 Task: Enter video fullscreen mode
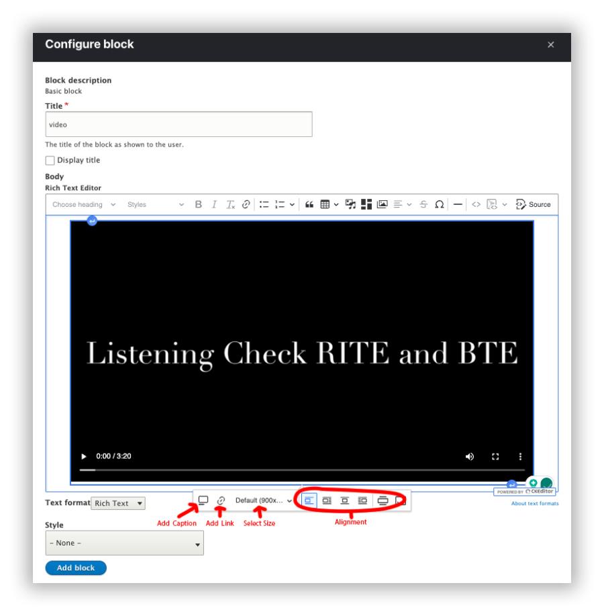pyautogui.click(x=495, y=457)
